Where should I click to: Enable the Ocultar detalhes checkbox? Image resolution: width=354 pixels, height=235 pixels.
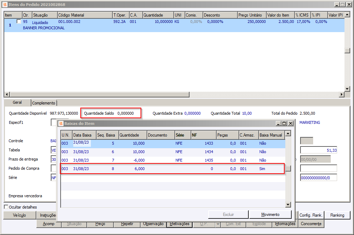pos(6,207)
